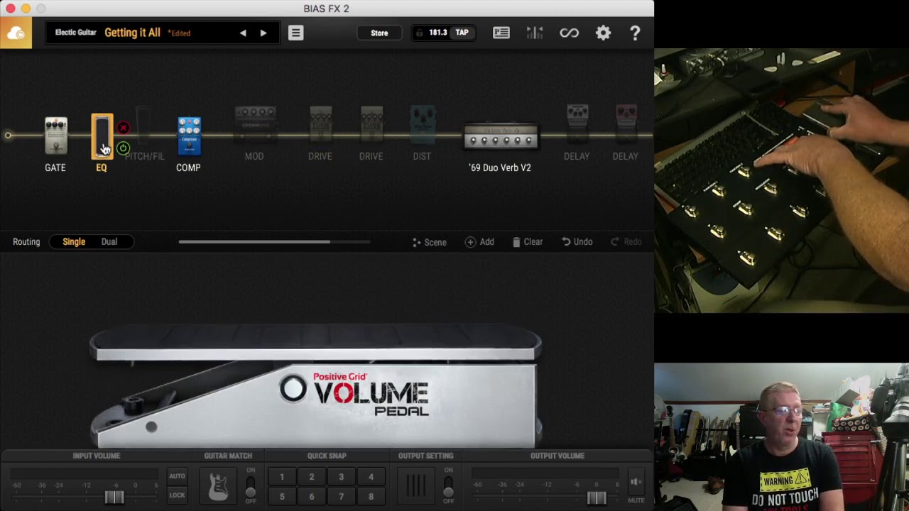Open the setlist card icon in the top bar
The image size is (909, 511).
[x=501, y=33]
